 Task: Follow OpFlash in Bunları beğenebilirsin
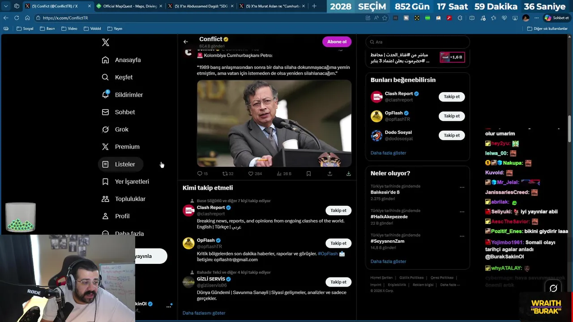click(452, 116)
